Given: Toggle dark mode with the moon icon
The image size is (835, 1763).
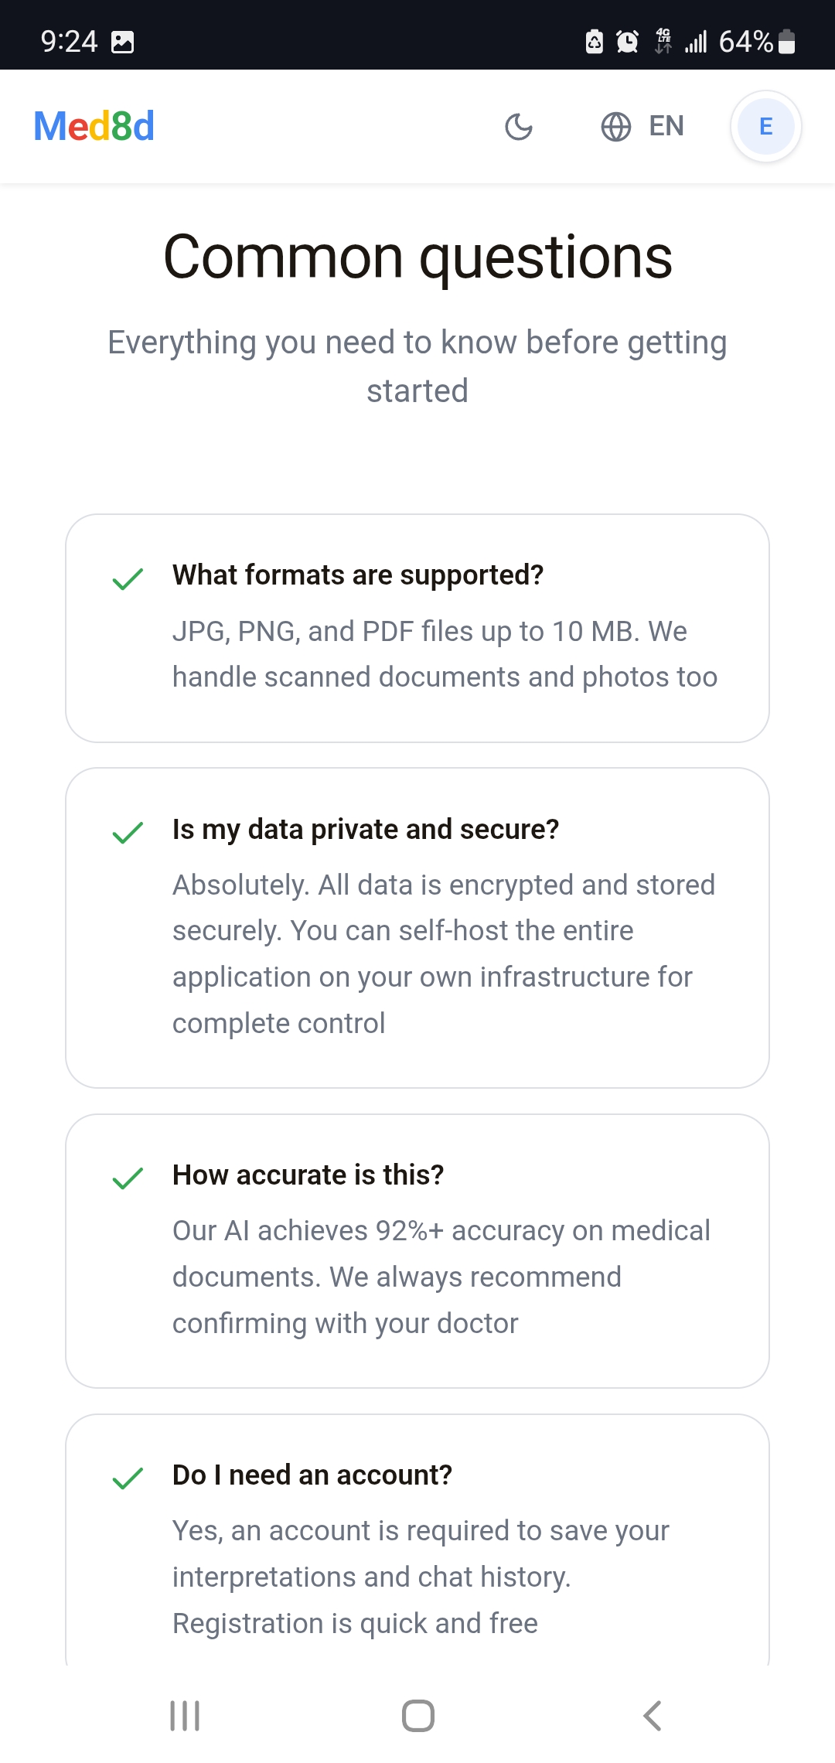Looking at the screenshot, I should tap(518, 127).
